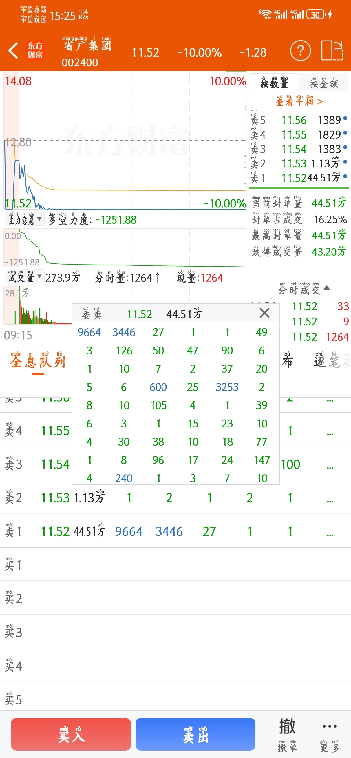Viewport: 351px width, 758px height.
Task: Tap the blue dot beside 卖4 1829
Action: click(345, 133)
